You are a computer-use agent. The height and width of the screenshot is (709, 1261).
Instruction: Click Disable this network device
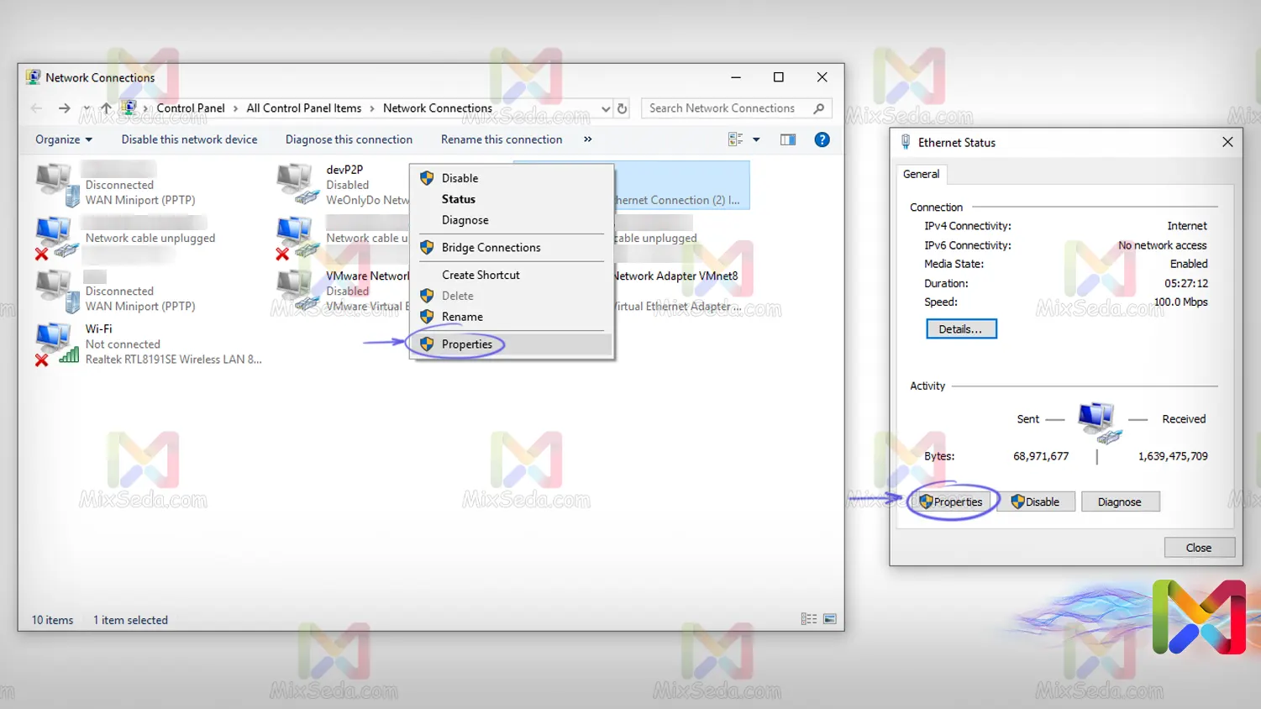(x=189, y=139)
